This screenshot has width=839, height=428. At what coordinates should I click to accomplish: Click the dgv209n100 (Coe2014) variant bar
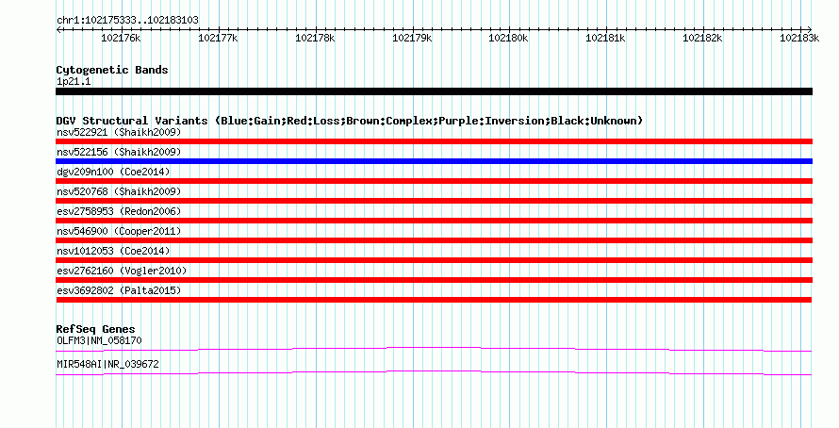pos(434,181)
